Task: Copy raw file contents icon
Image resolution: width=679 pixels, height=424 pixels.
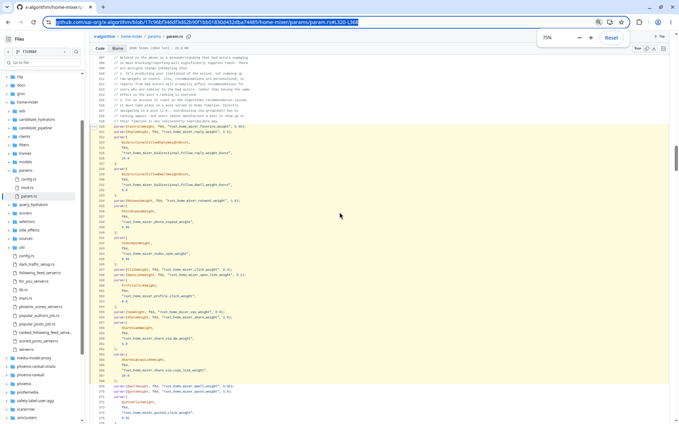Action: pos(647,49)
